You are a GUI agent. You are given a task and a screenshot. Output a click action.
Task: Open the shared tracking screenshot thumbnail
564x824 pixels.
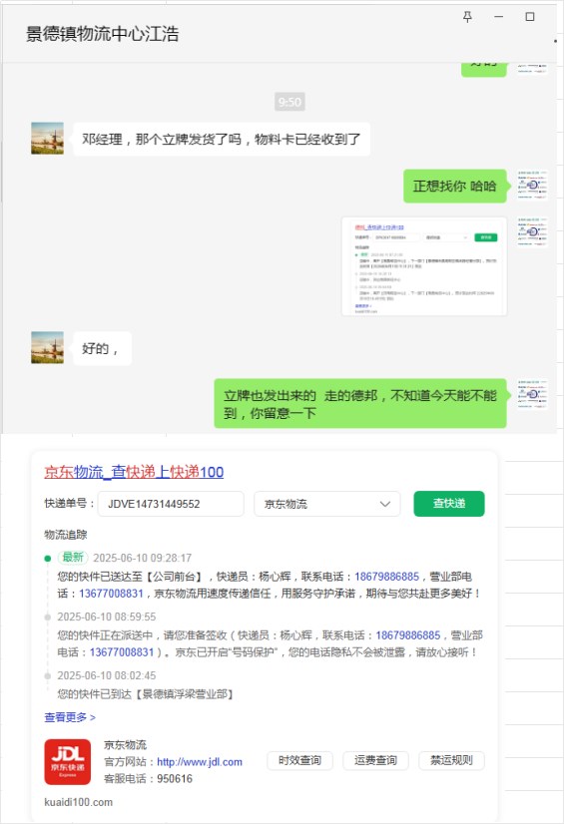click(424, 266)
